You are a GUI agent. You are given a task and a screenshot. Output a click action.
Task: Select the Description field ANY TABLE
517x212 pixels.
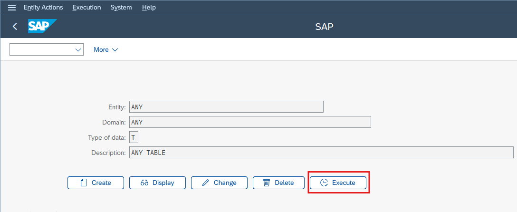[x=321, y=153]
